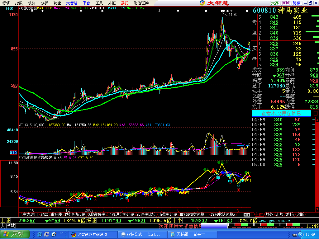
Task: Select the HPXGS横盘选股上 tab
Action: coord(194,214)
